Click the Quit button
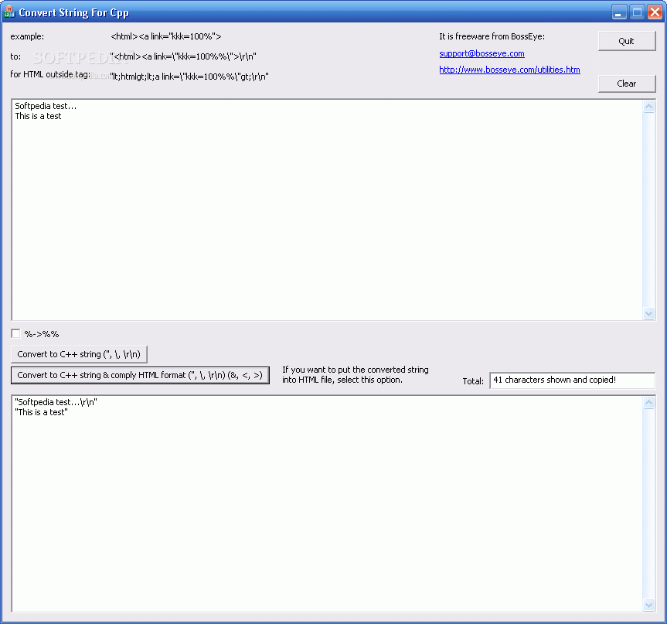The height and width of the screenshot is (624, 667). click(627, 41)
